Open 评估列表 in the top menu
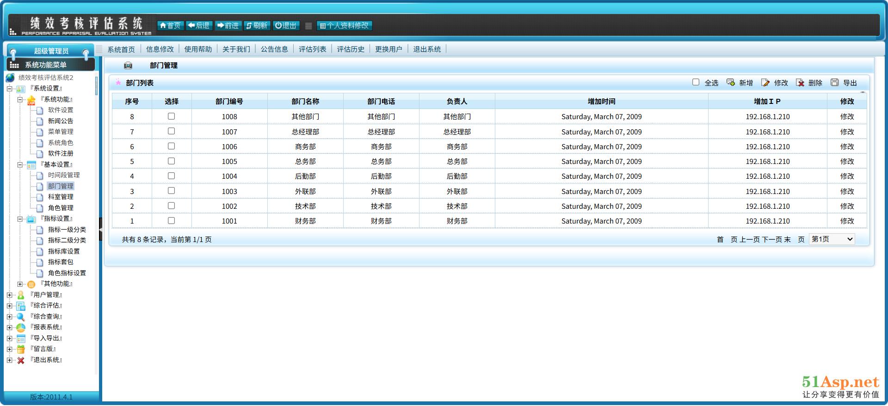 coord(312,49)
